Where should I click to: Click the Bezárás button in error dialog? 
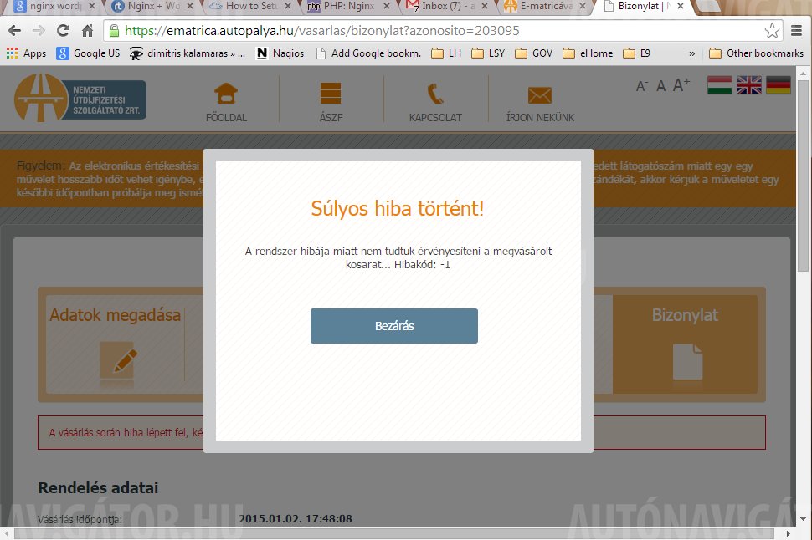tap(393, 326)
